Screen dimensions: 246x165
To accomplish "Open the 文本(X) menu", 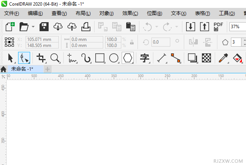I will 179,14.
